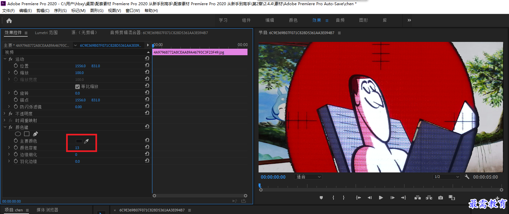Toggle animation stopwatch for 主要颜色
This screenshot has height=214, width=509.
click(16, 141)
